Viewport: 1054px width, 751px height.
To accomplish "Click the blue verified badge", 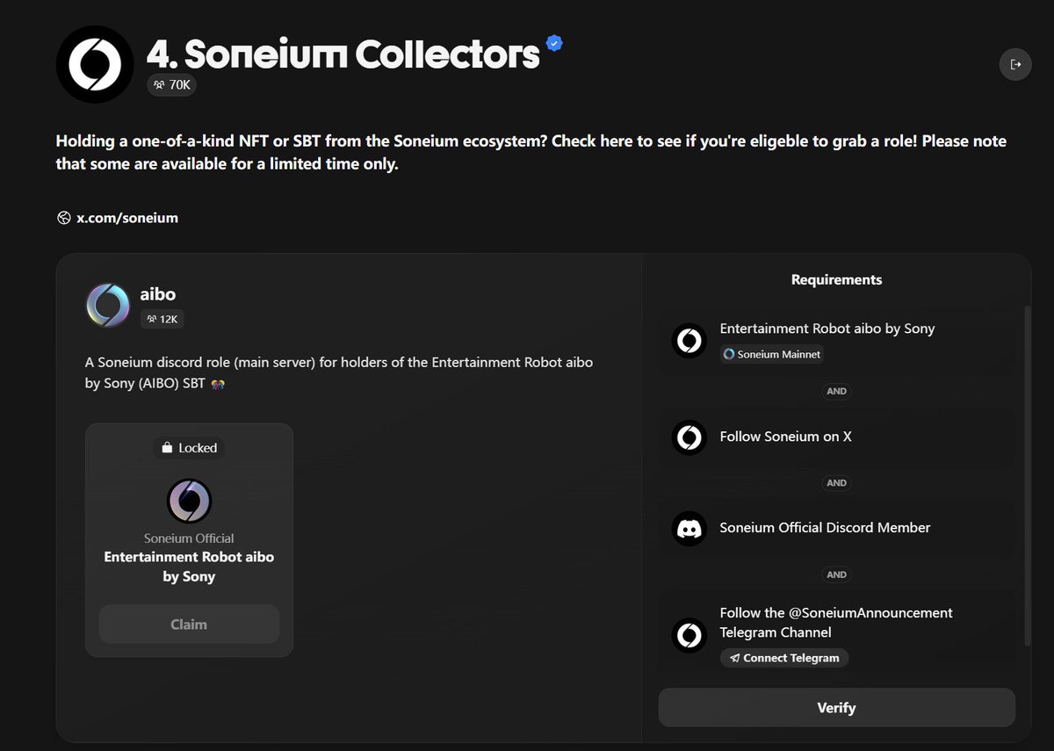I will 554,42.
